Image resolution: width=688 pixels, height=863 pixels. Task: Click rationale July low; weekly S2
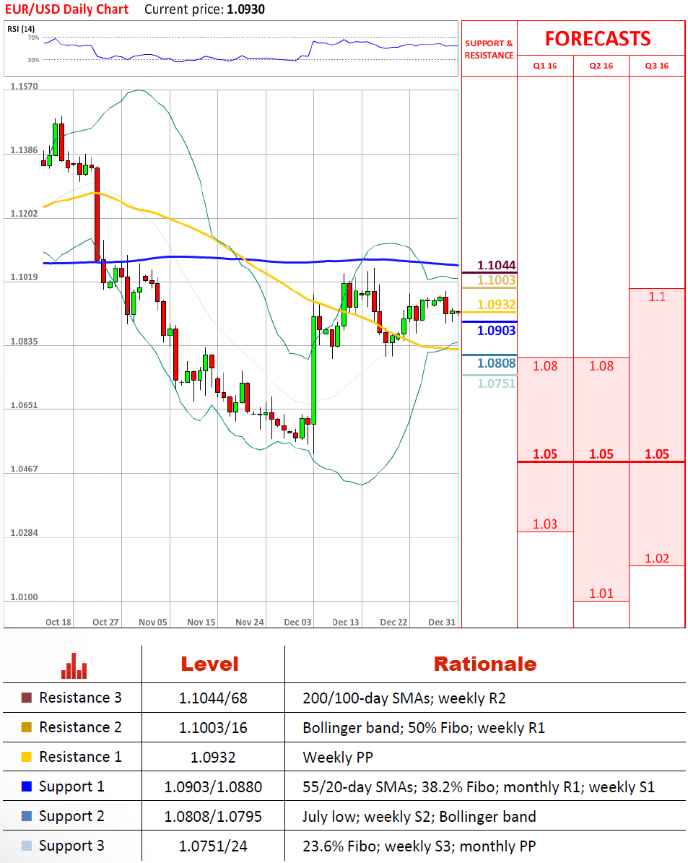[419, 818]
